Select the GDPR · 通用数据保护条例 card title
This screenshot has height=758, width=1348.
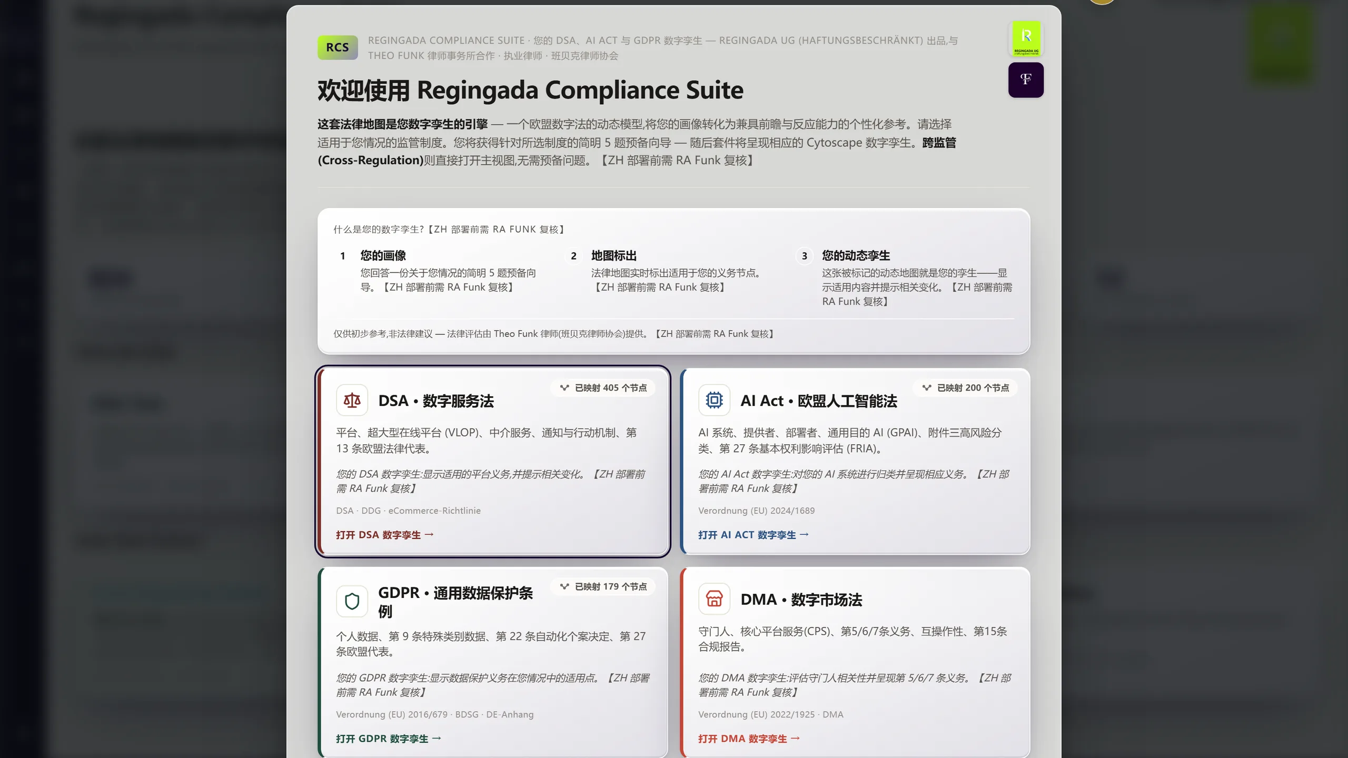coord(455,602)
